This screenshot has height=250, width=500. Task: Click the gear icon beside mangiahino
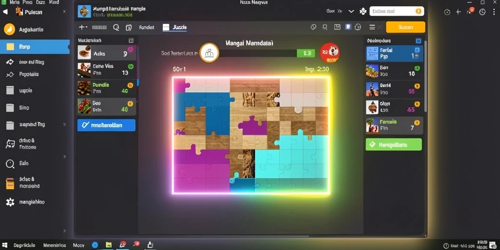[10, 202]
